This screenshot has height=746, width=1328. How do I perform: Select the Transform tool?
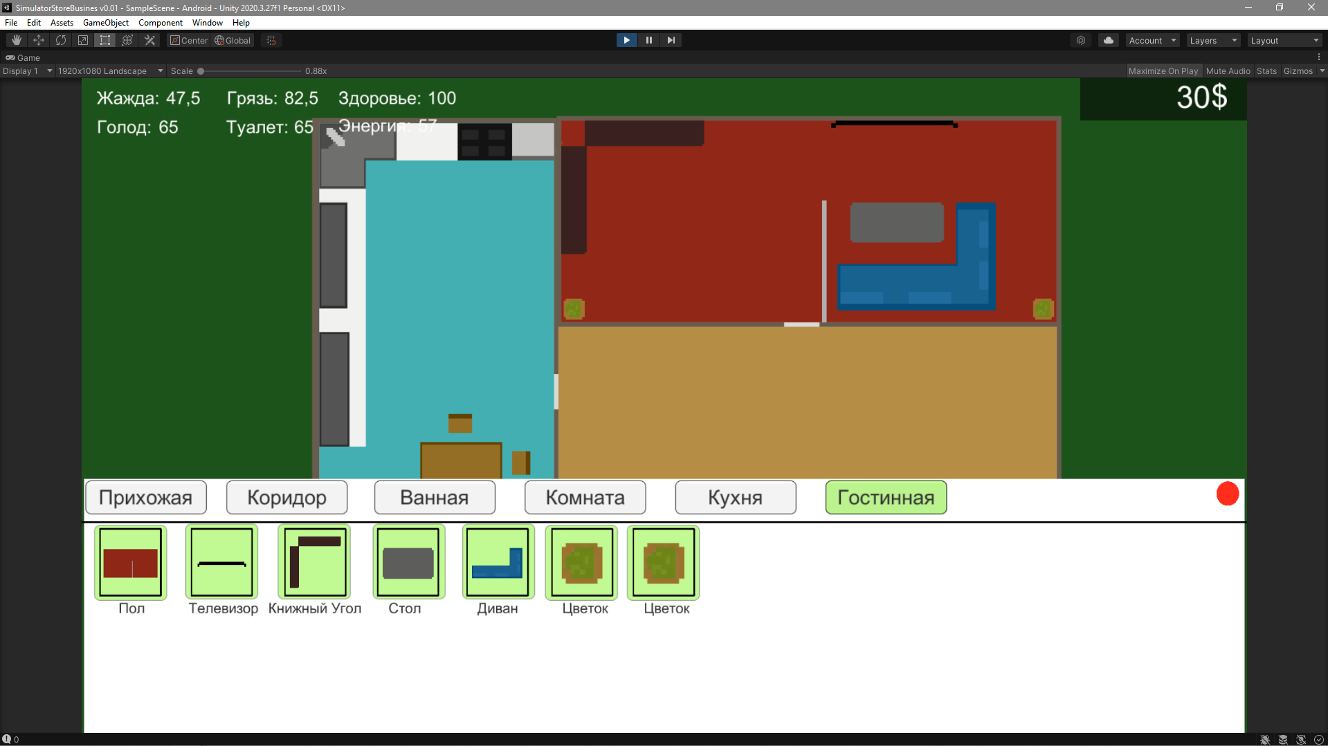127,40
